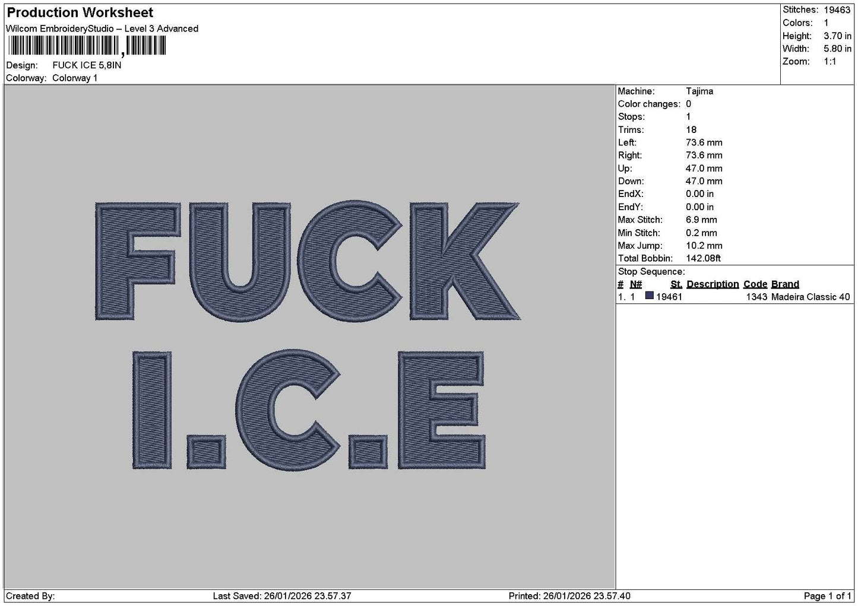
Task: Click the Created By label
Action: tap(30, 596)
